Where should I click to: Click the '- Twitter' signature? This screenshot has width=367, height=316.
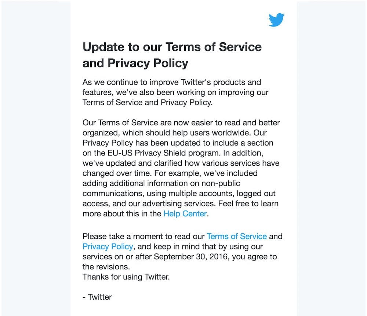pyautogui.click(x=97, y=297)
